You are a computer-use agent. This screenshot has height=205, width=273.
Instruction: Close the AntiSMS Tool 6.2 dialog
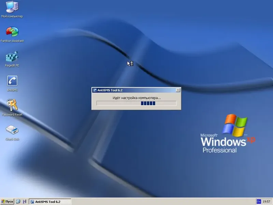pos(178,90)
